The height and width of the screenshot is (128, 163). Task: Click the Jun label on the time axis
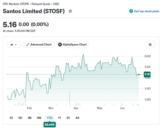point(122,108)
